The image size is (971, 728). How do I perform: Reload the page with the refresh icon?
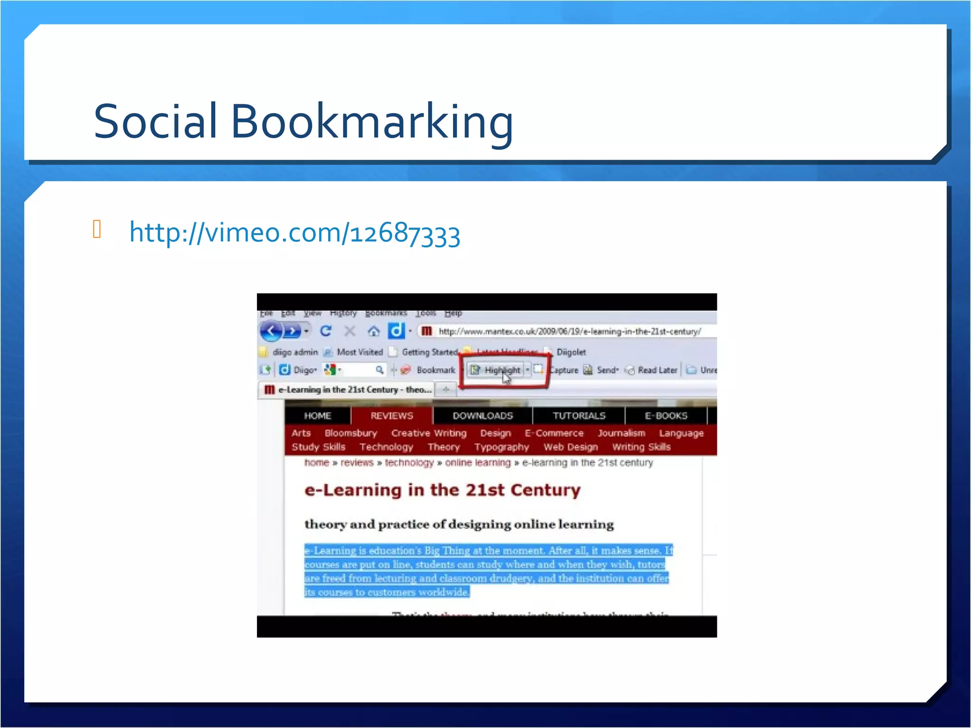point(326,330)
